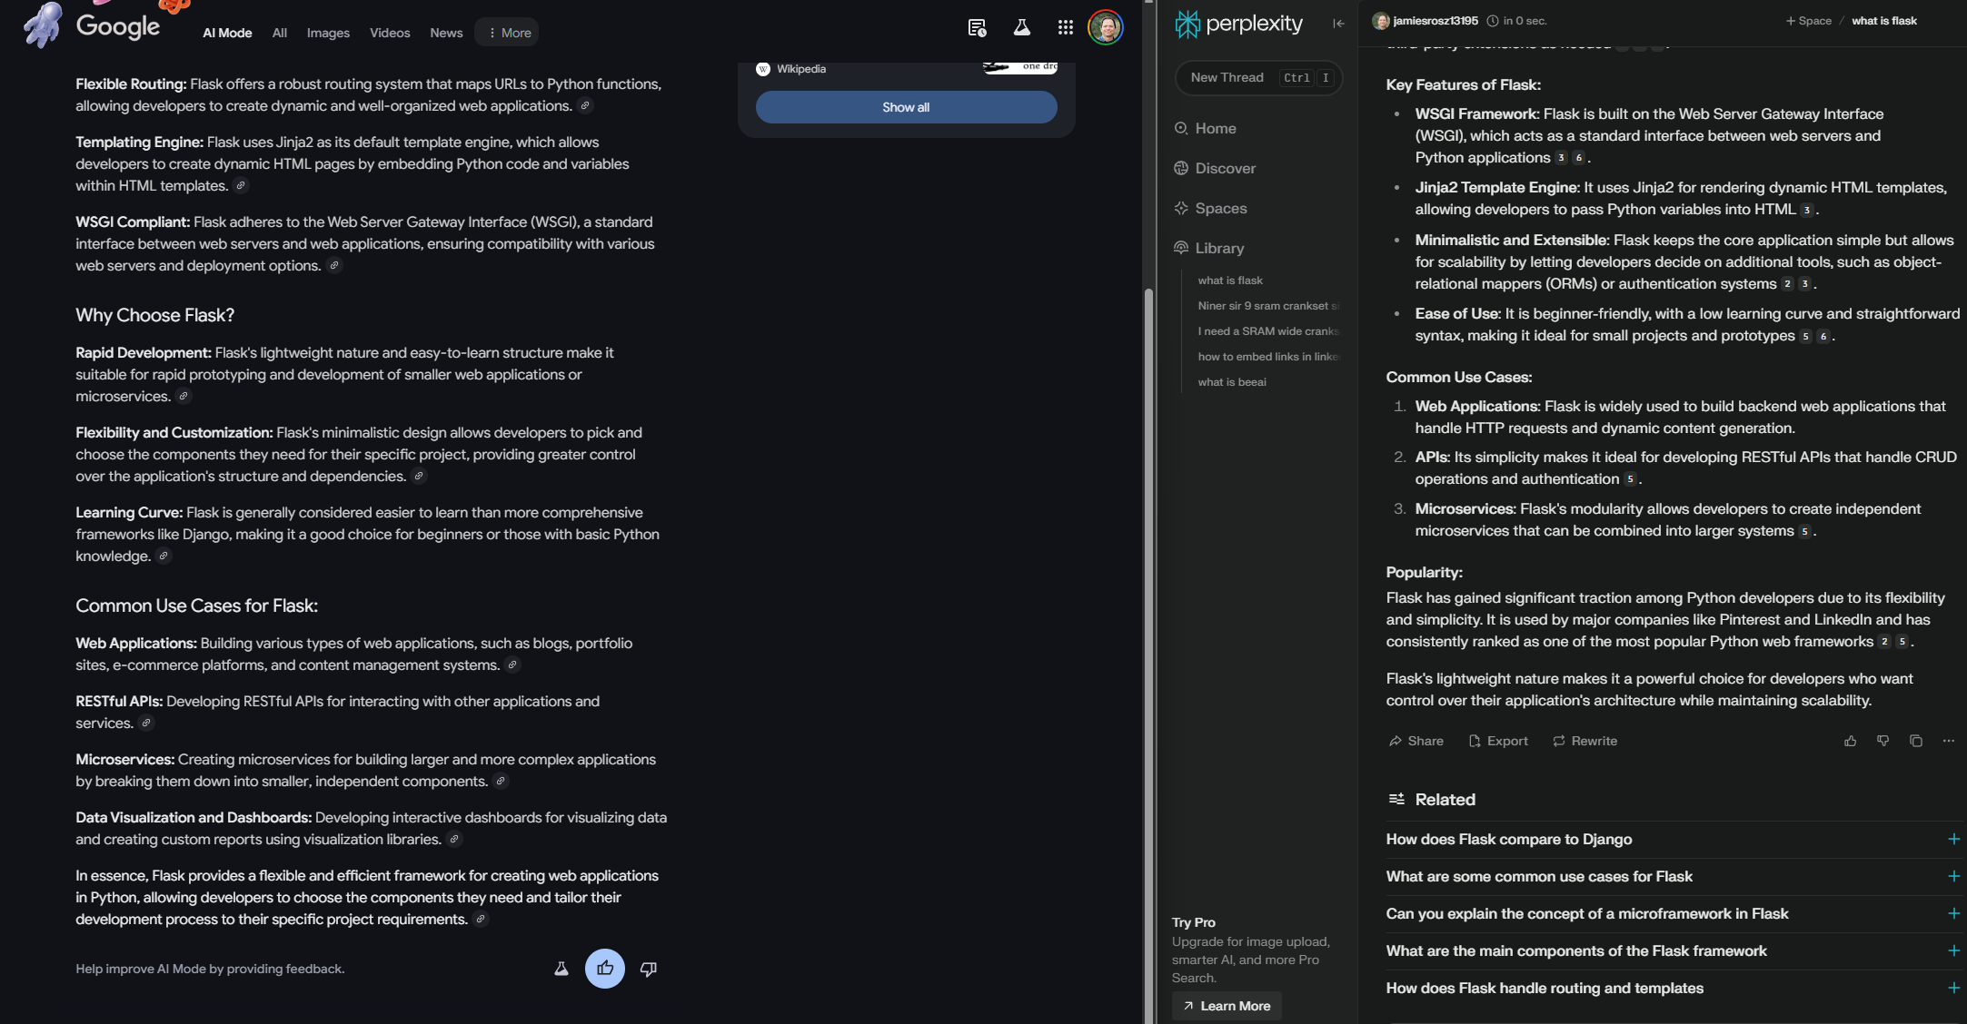Screen dimensions: 1967x1024
Task: Click the Show all sources button
Action: [x=906, y=106]
